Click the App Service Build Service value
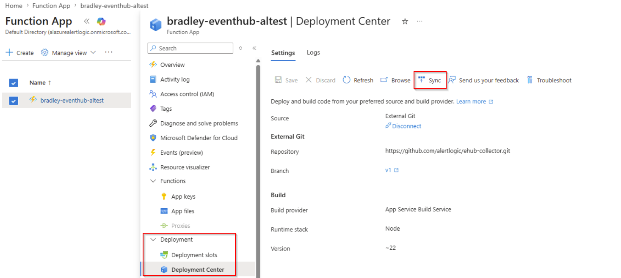Screen dimensions: 621x278 pos(418,209)
